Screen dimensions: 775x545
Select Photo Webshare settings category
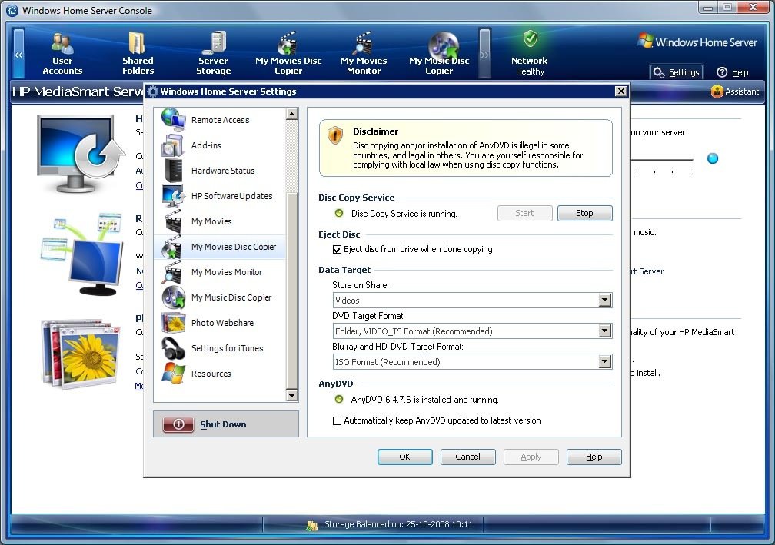pos(221,323)
